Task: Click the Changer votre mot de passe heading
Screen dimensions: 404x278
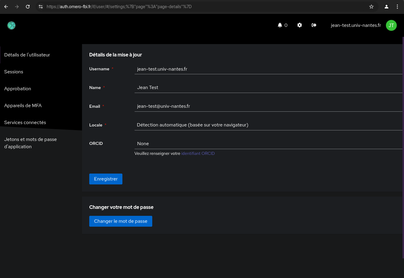Action: [x=121, y=207]
